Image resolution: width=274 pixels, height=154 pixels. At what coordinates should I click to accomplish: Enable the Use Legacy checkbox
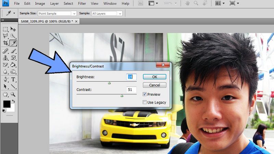(x=145, y=102)
